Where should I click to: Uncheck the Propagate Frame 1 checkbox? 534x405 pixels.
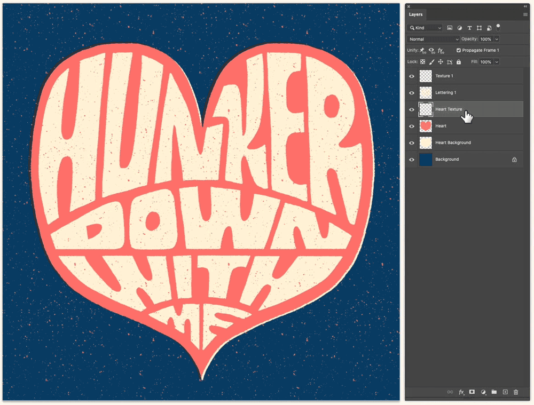coord(458,50)
